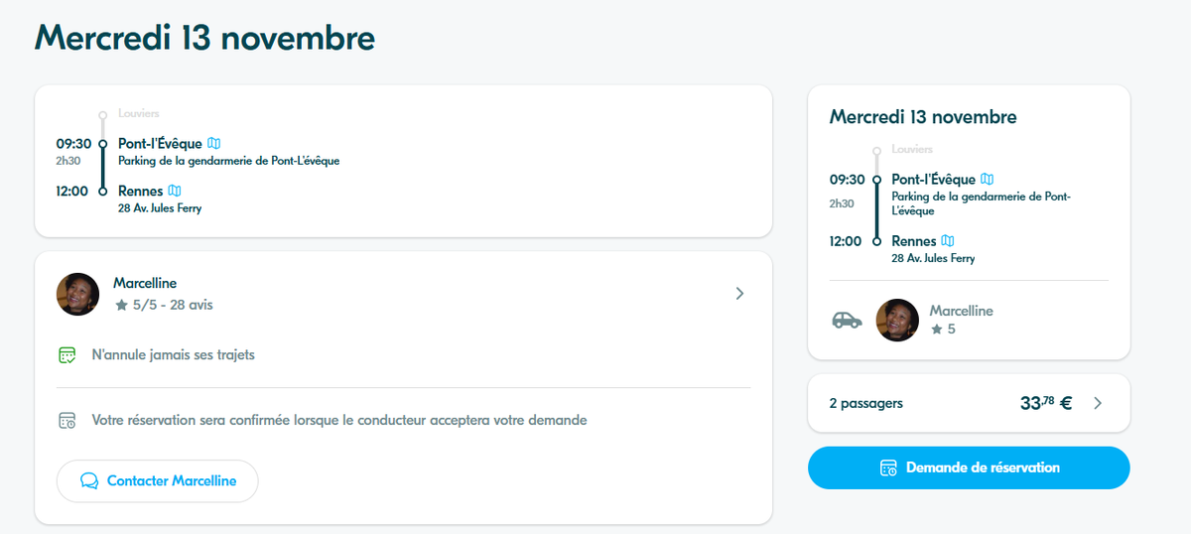
Task: Click Marcelline's profile photo in the driver card
Action: [x=77, y=294]
